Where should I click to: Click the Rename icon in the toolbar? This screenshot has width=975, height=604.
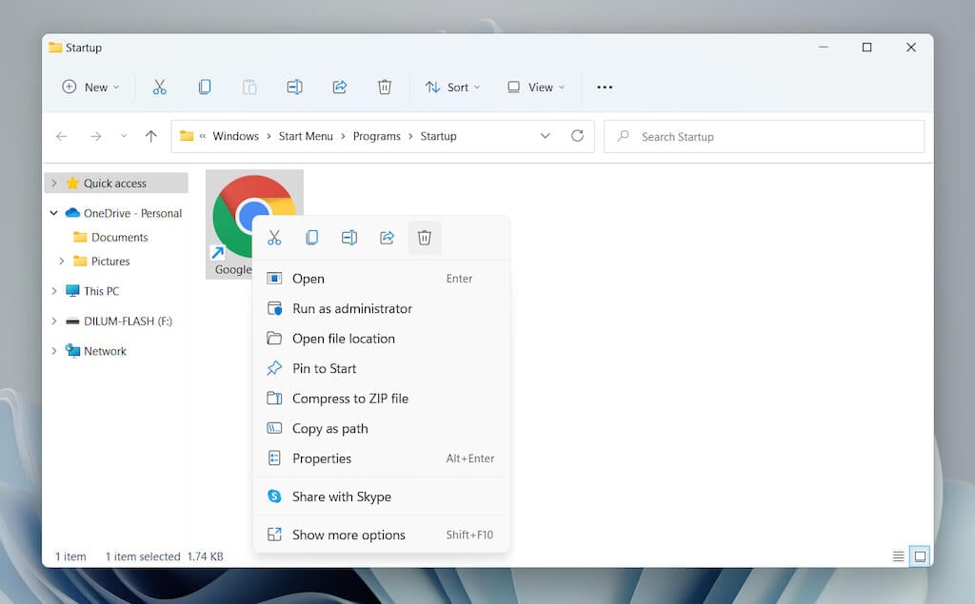tap(295, 87)
